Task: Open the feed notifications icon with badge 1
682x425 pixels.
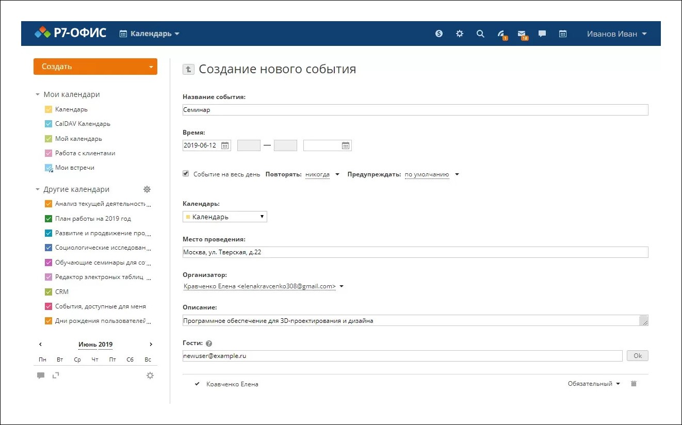Action: coord(501,33)
